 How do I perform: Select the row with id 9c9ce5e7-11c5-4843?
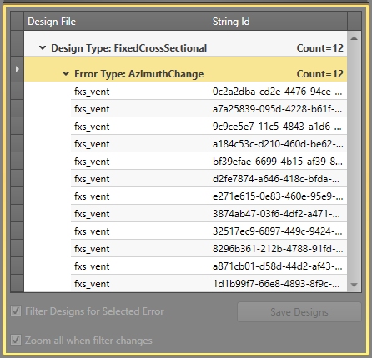pos(209,127)
